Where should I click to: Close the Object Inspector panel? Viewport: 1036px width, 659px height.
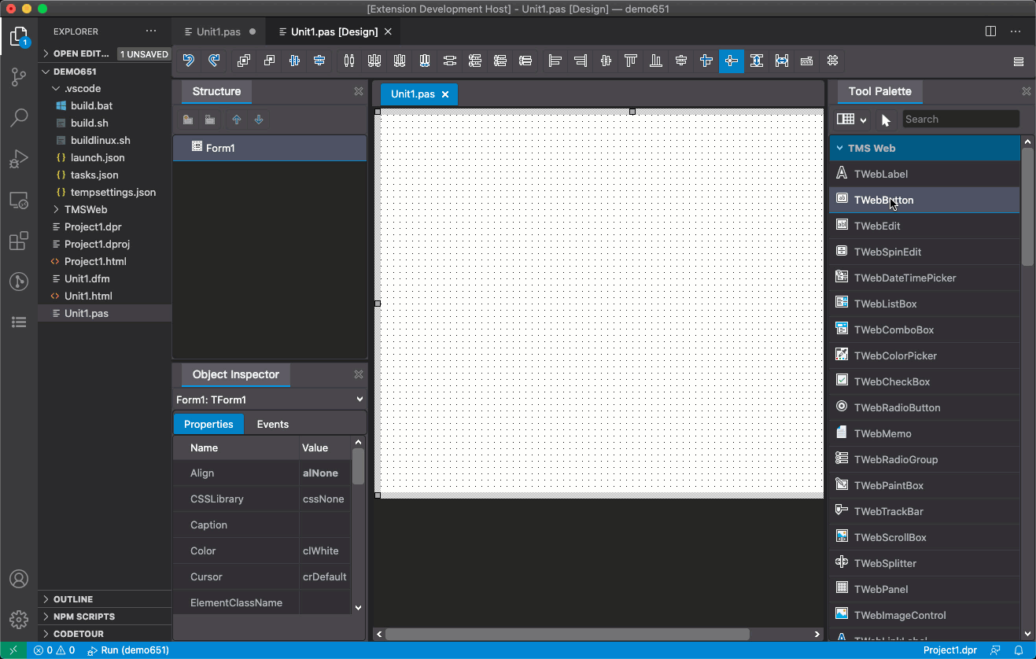pos(359,374)
